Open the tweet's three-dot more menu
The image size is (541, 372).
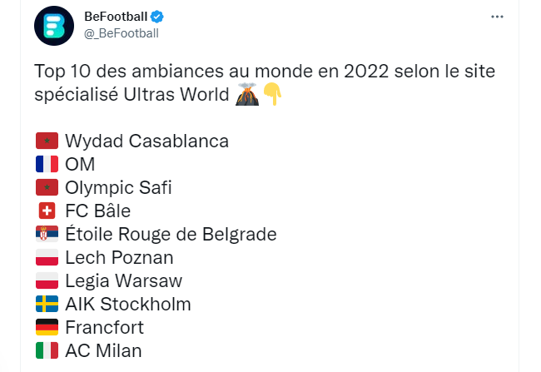tap(497, 17)
